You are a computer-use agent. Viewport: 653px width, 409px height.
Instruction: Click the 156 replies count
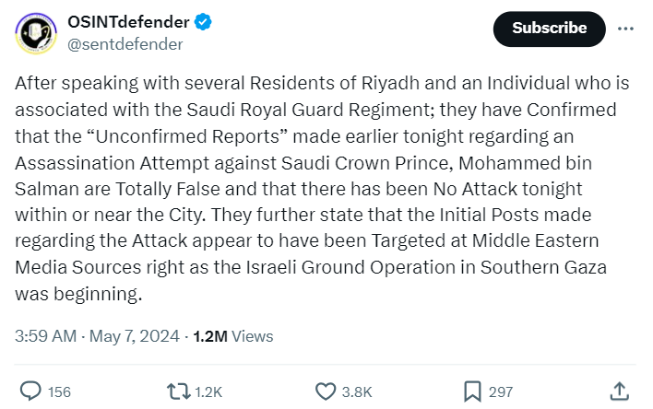[x=59, y=392]
